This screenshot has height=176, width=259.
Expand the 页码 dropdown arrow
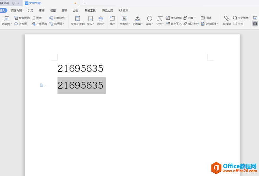pos(94,24)
